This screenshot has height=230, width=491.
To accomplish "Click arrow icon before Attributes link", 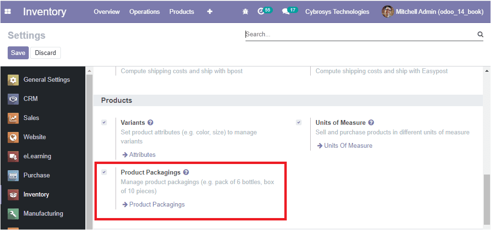I will (125, 155).
